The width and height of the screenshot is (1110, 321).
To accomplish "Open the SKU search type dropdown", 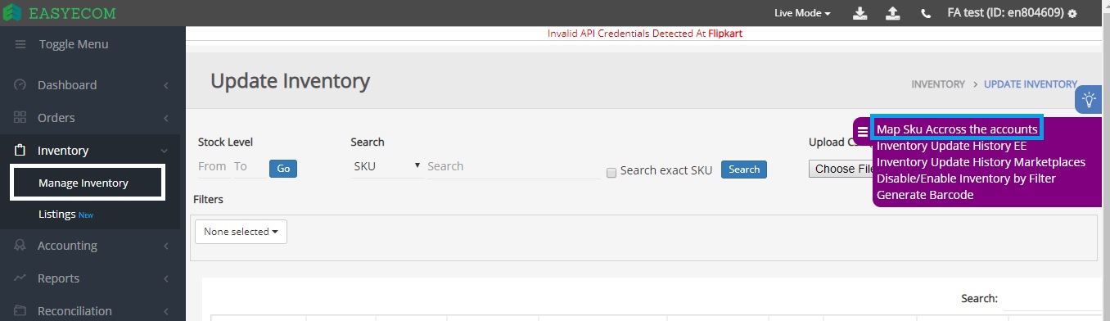I will (x=387, y=166).
